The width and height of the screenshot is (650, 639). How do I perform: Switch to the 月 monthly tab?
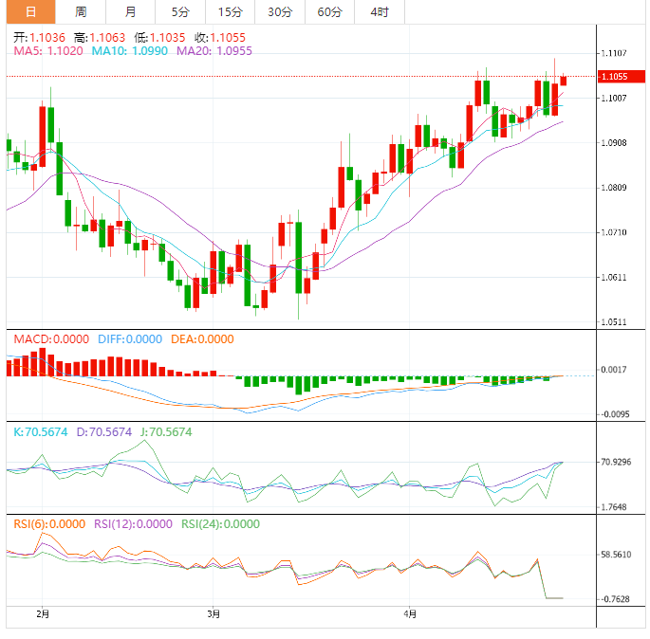(130, 12)
